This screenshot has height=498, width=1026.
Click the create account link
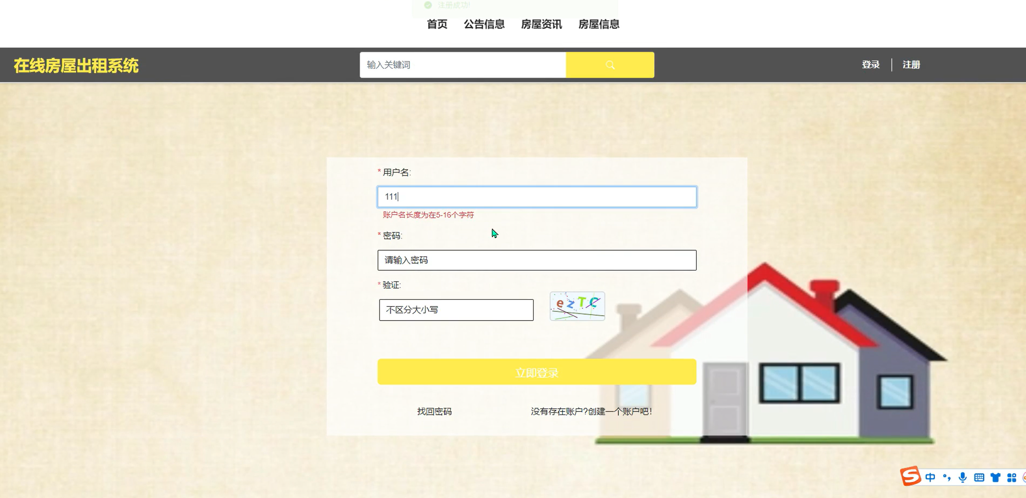point(591,411)
